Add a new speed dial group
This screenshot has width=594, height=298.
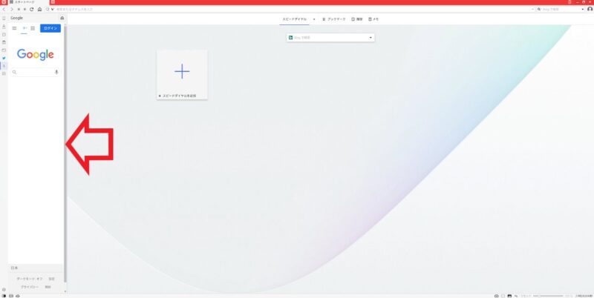click(313, 19)
